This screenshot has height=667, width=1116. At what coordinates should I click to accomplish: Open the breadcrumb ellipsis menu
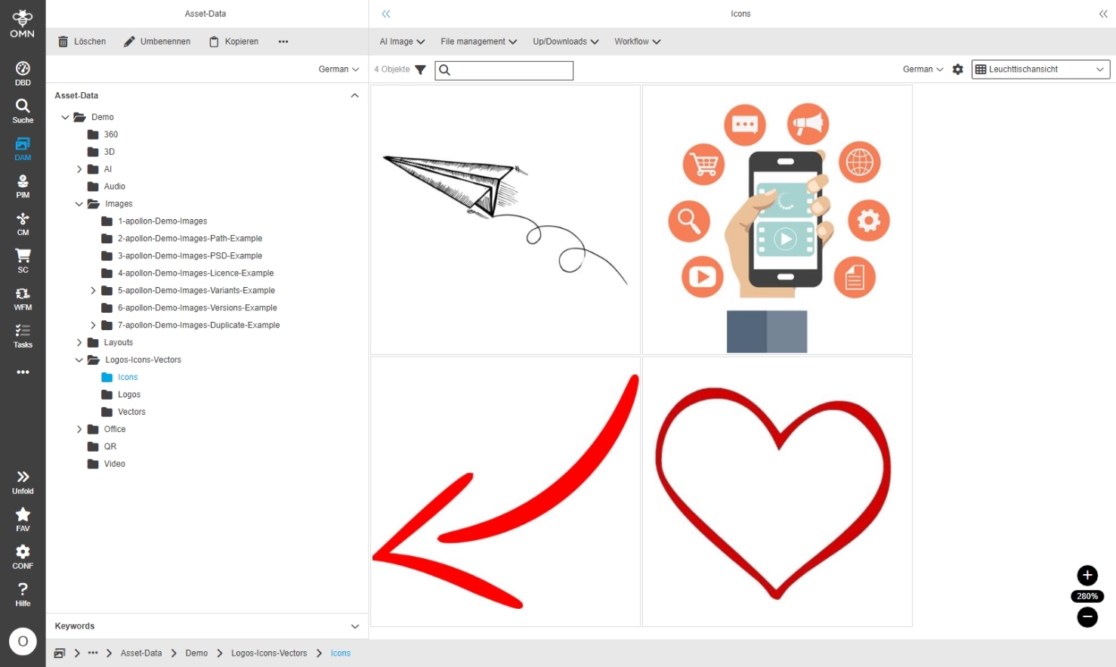93,653
